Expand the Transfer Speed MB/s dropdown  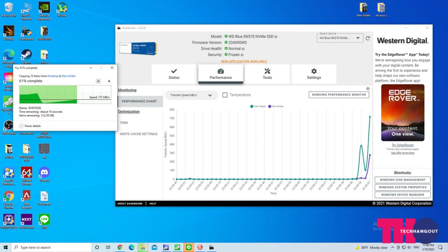point(191,95)
